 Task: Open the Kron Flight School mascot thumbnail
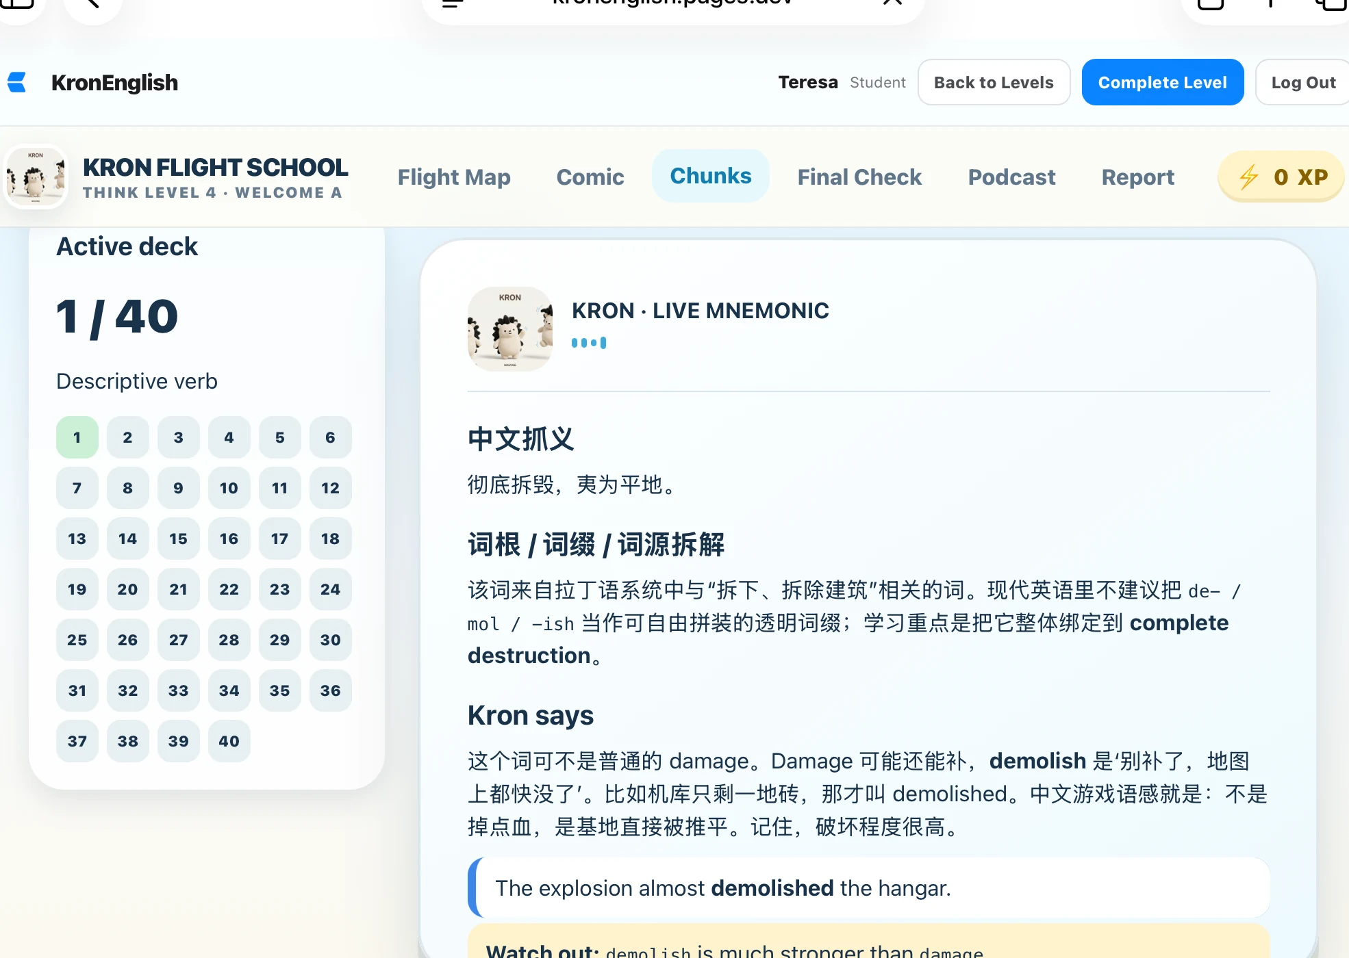(x=36, y=177)
